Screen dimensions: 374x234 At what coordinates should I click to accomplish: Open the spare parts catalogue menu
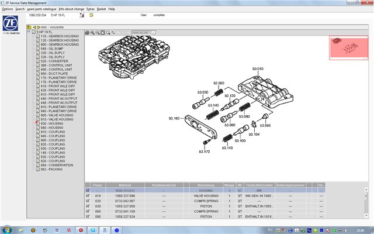pos(41,9)
